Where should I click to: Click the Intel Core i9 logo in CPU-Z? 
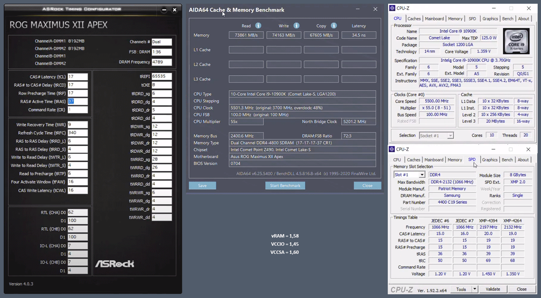coord(516,41)
